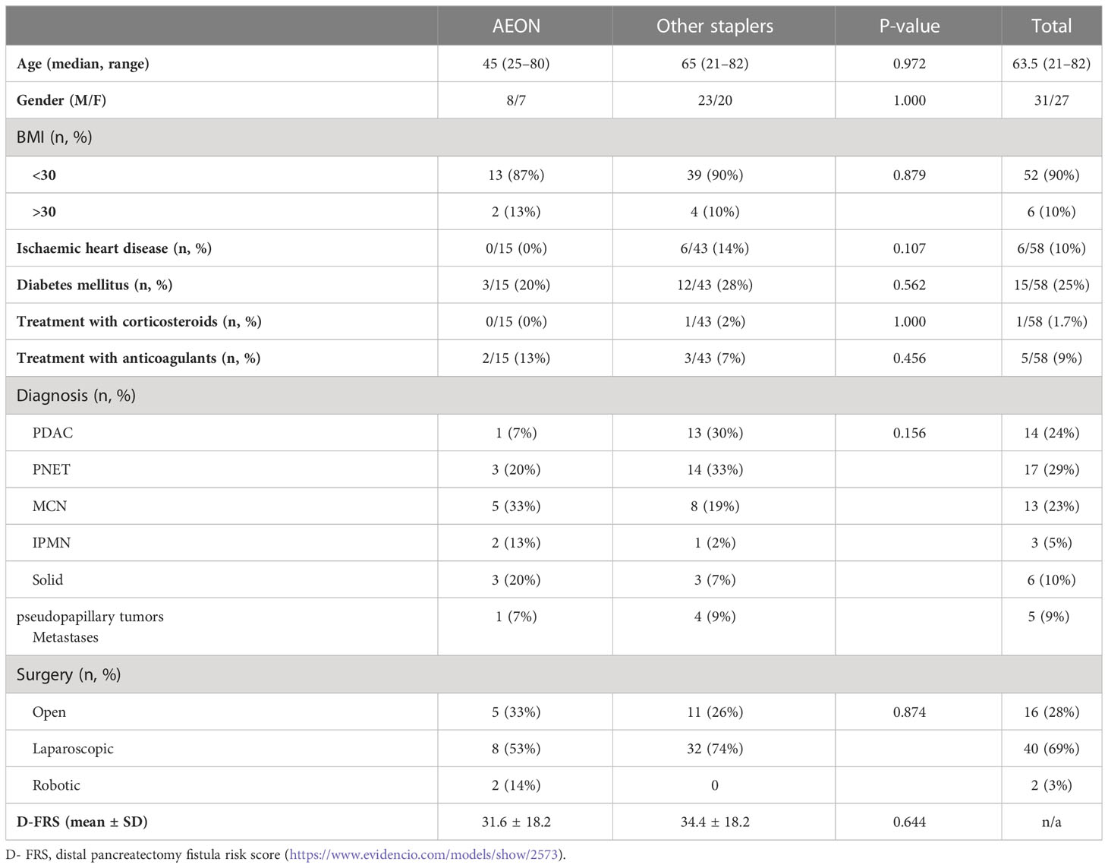This screenshot has height=868, width=1108.
Task: Click the Metastases label
Action: [65, 637]
